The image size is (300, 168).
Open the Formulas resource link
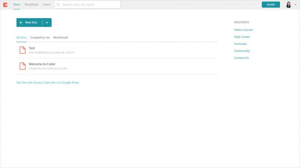(x=240, y=44)
